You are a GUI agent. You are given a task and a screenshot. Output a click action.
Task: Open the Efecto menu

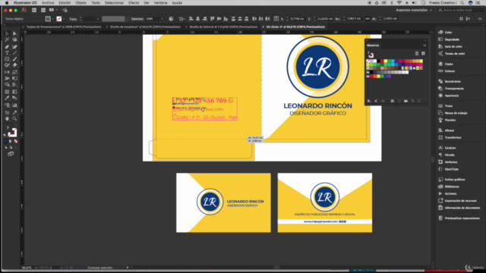[x=134, y=3]
